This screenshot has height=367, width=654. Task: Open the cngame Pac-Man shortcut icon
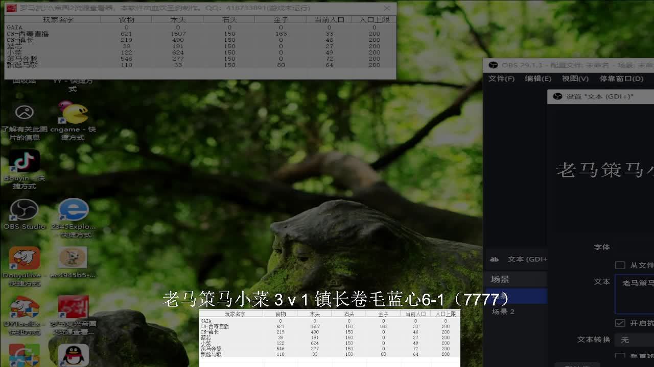pos(73,113)
